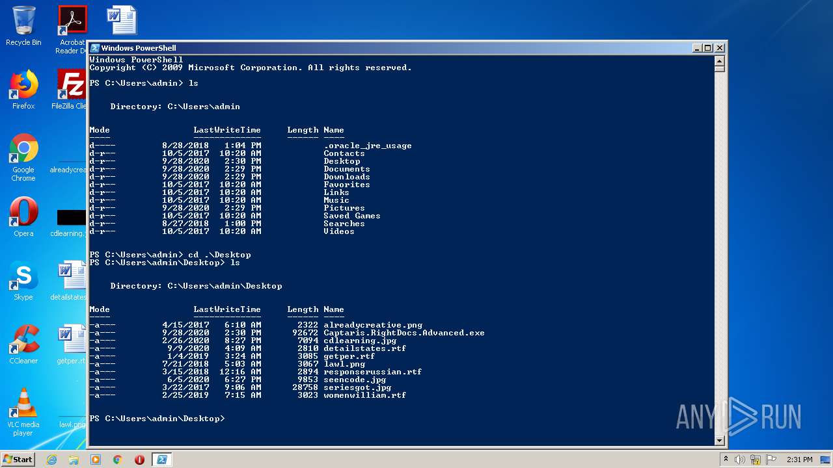Open the volume control in system tray
Screen dimensions: 833x468
[740, 460]
